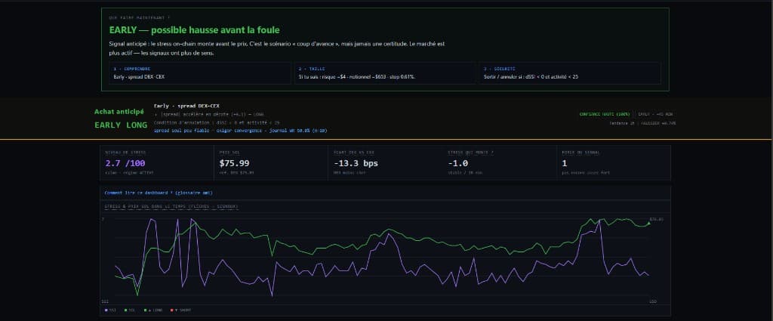Click the 'CONFIANCE HAUTE' badge

click(605, 114)
